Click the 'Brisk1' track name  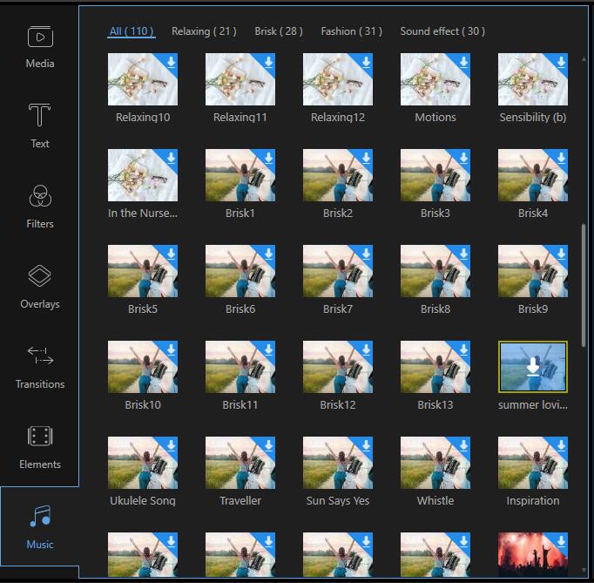point(240,213)
